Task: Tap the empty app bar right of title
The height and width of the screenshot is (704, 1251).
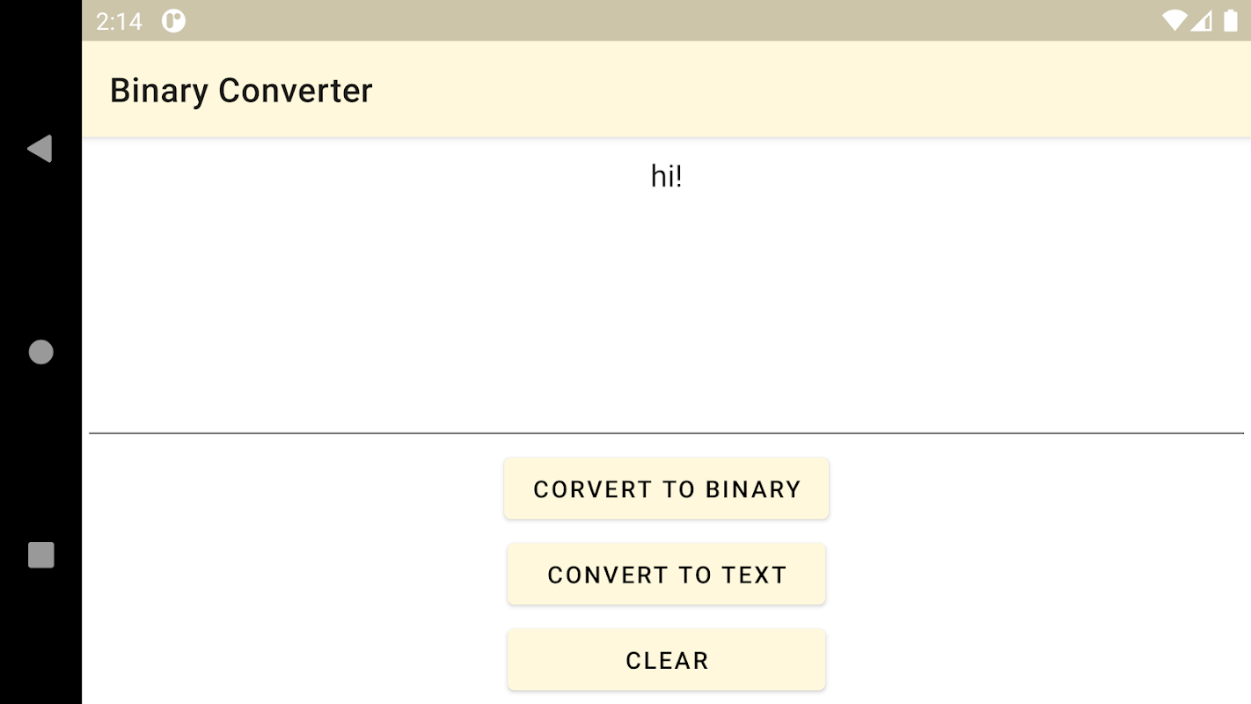Action: [792, 91]
